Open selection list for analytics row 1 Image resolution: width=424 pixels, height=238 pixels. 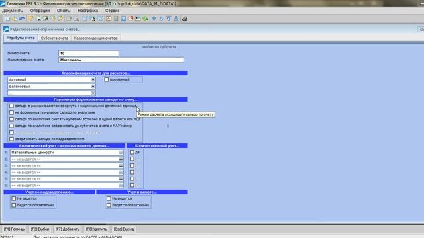coord(121,153)
